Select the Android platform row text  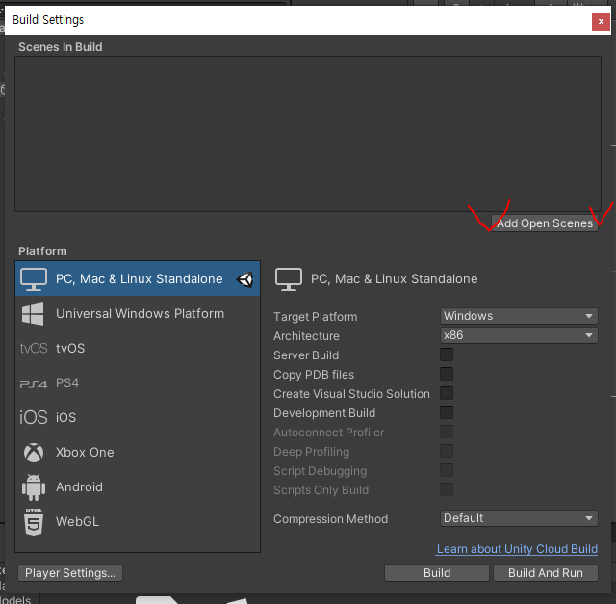(79, 487)
